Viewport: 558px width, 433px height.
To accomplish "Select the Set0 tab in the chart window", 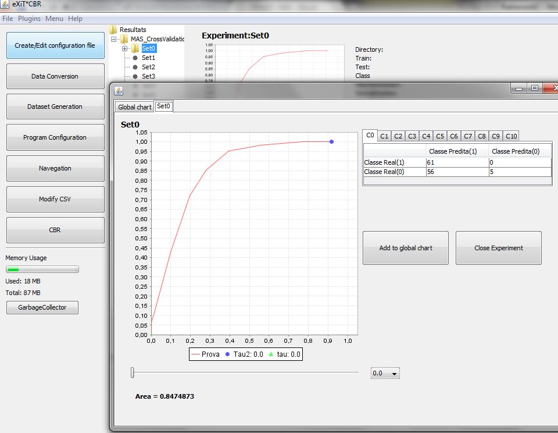I will pos(164,106).
